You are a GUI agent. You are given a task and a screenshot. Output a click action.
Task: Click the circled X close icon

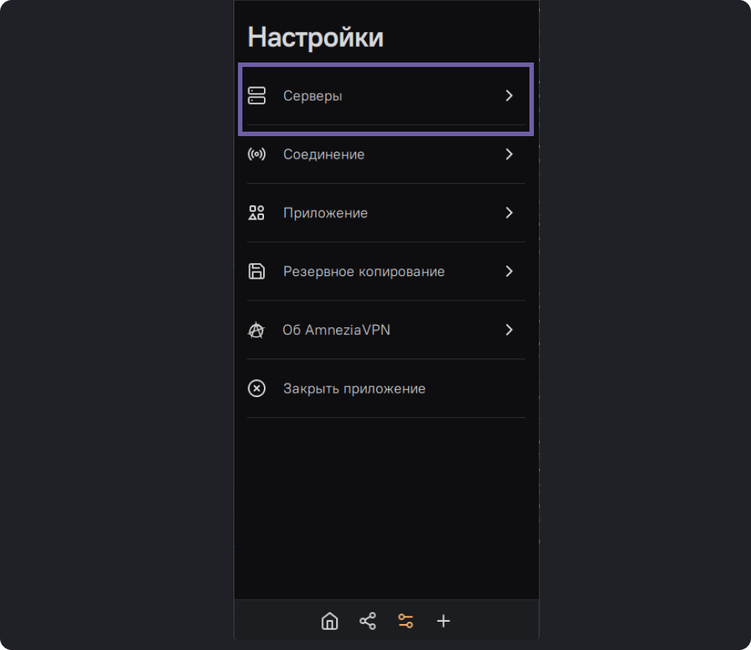pyautogui.click(x=257, y=388)
